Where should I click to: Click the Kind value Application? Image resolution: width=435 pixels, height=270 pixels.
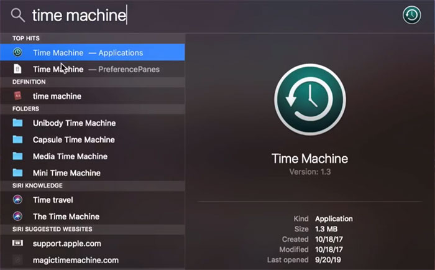[x=334, y=218]
